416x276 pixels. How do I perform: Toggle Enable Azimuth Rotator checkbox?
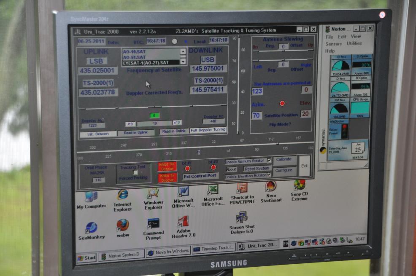click(269, 160)
